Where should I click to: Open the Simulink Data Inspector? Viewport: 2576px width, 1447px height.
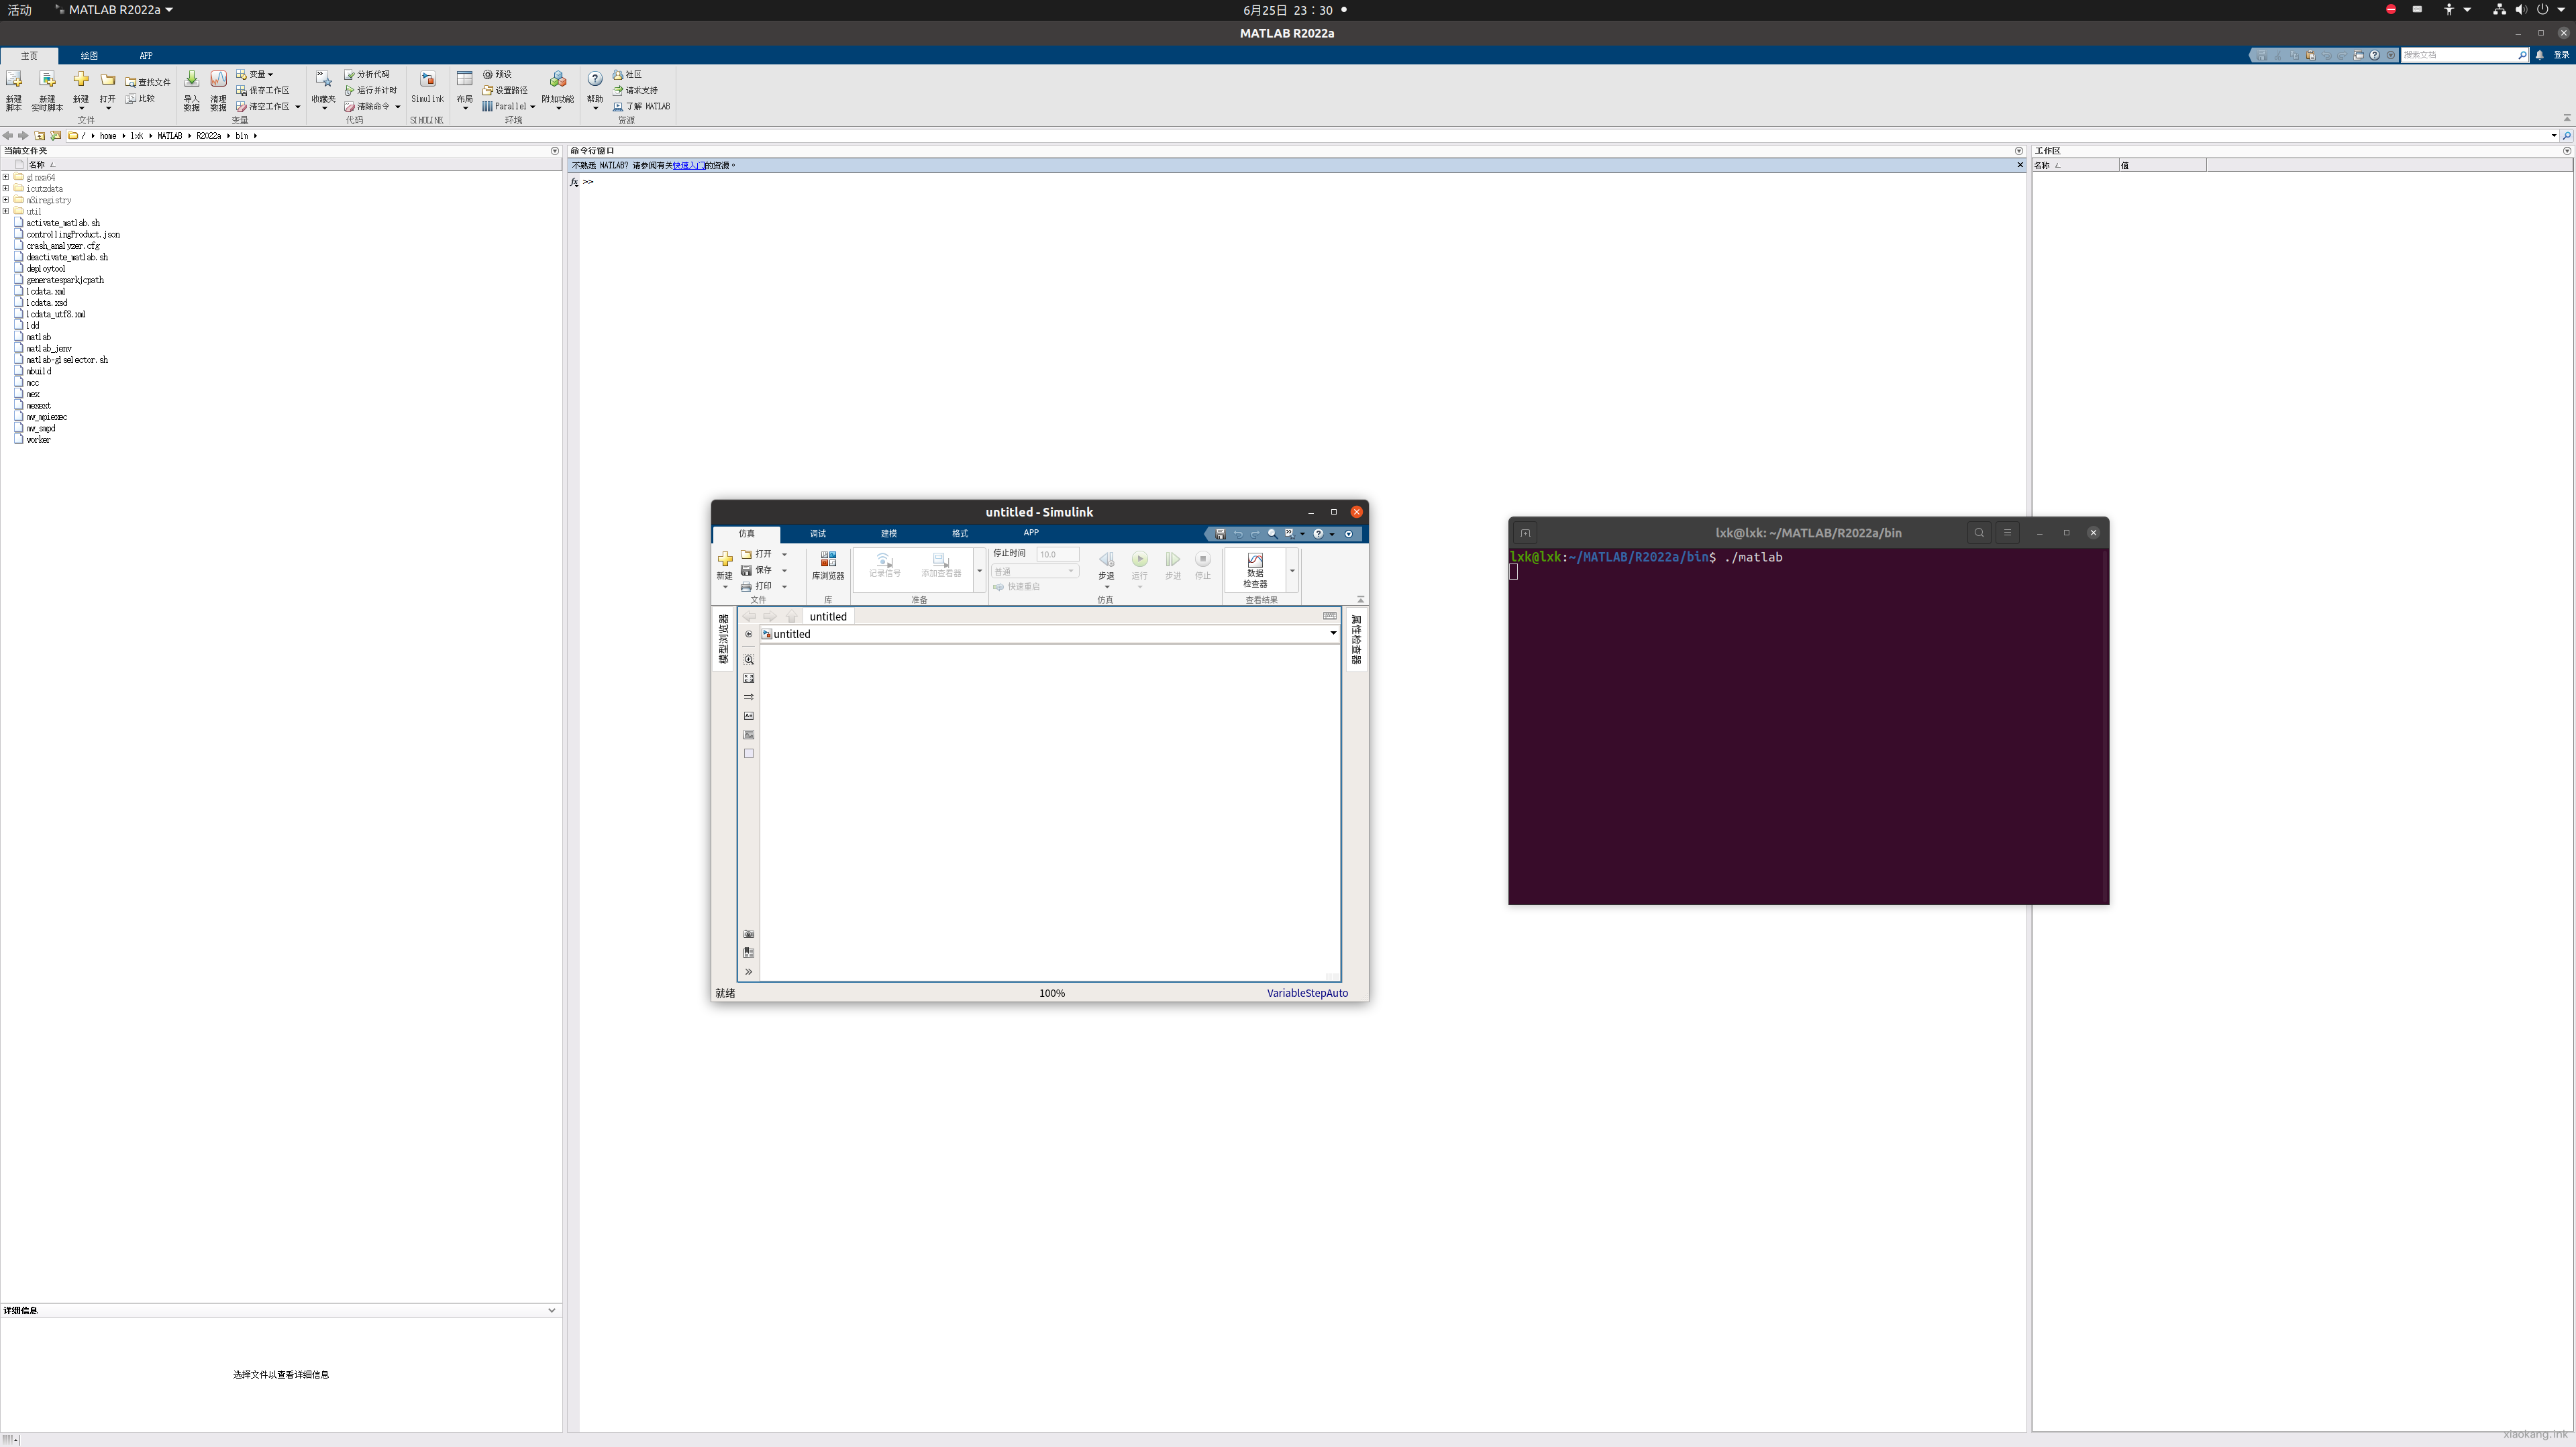coord(1255,570)
